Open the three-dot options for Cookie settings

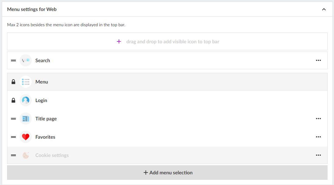(318, 155)
